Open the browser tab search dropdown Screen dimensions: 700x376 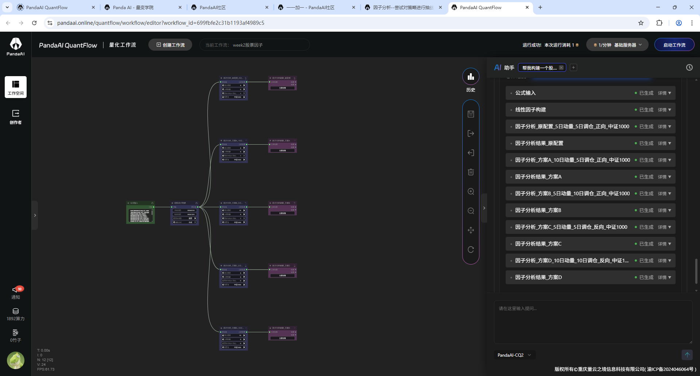[x=7, y=7]
